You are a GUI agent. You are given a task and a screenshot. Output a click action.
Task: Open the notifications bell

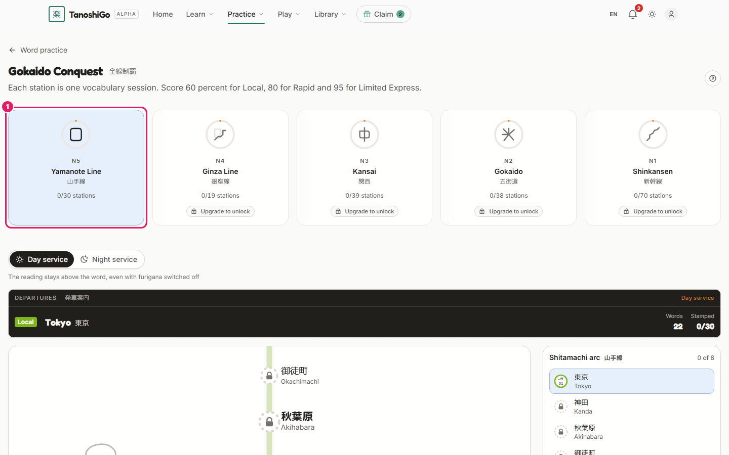pos(633,14)
